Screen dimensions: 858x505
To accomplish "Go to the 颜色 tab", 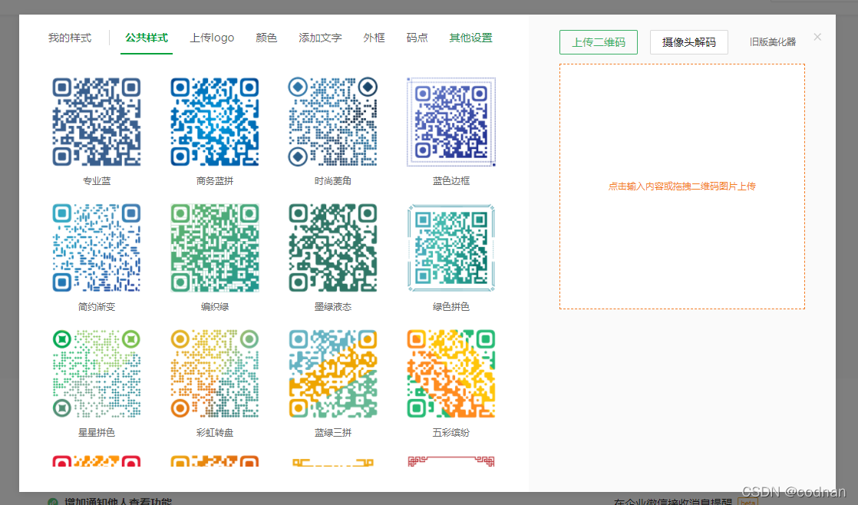I will (x=266, y=38).
